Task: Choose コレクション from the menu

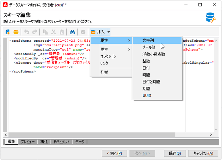Action: [x=111, y=56]
